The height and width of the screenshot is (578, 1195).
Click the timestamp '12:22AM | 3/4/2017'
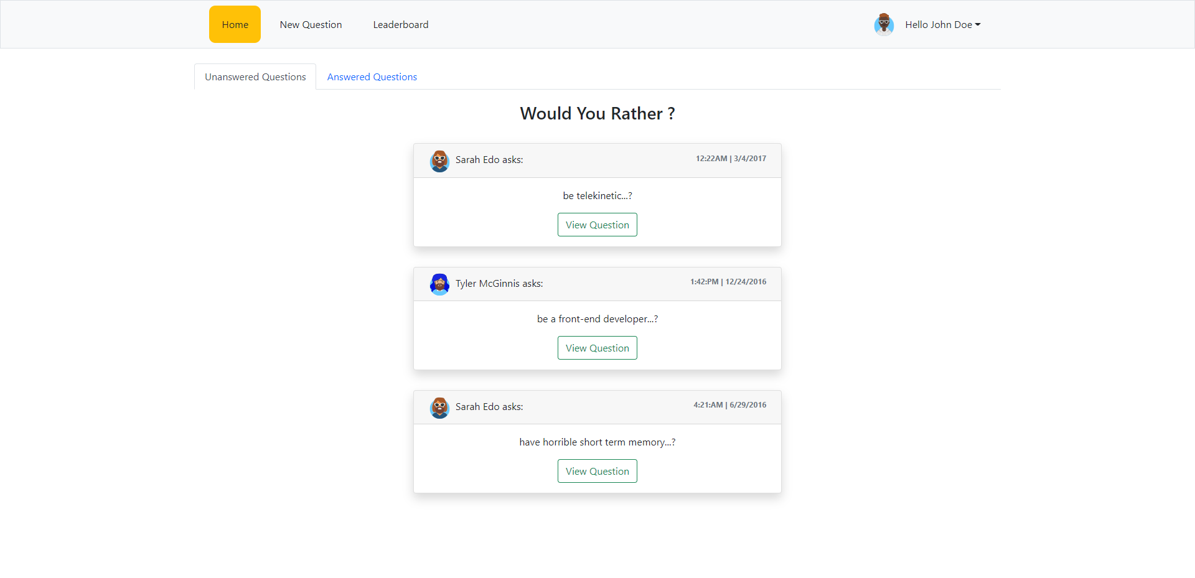731,159
